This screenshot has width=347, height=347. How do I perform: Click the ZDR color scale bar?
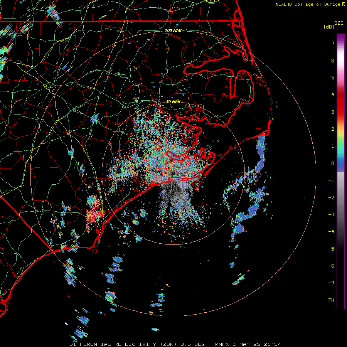[x=340, y=171]
